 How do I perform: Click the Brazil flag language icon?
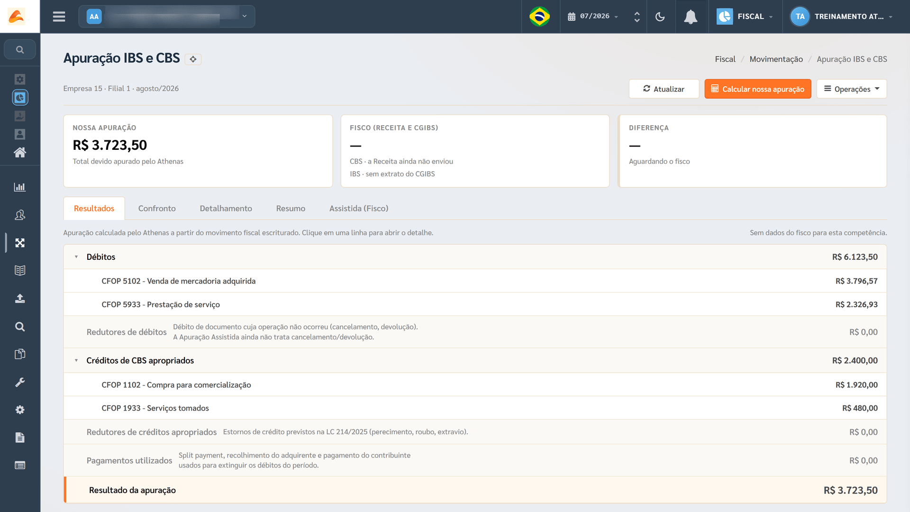pyautogui.click(x=539, y=17)
